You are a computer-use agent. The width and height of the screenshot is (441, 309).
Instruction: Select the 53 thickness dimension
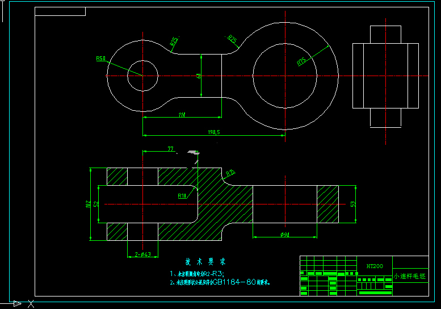click(x=353, y=204)
